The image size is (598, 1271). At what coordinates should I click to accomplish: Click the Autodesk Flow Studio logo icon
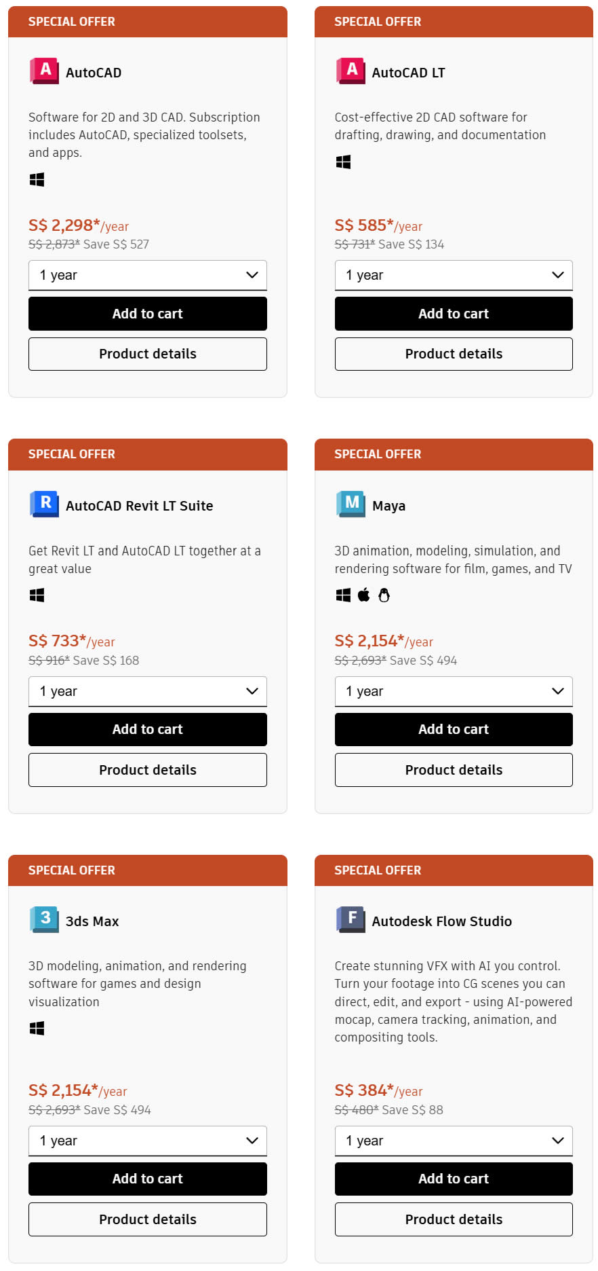(351, 919)
